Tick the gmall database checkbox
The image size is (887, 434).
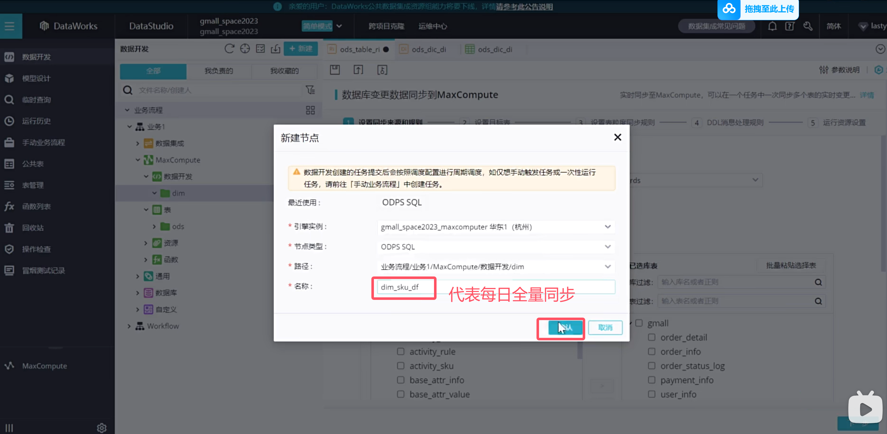639,323
